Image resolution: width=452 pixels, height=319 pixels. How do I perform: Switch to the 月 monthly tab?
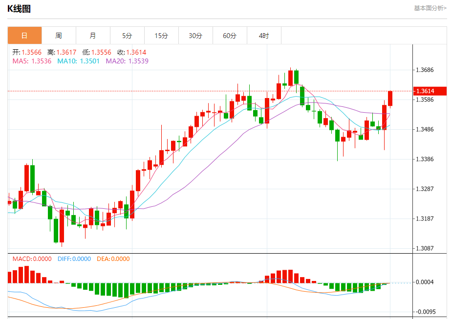tap(93, 36)
